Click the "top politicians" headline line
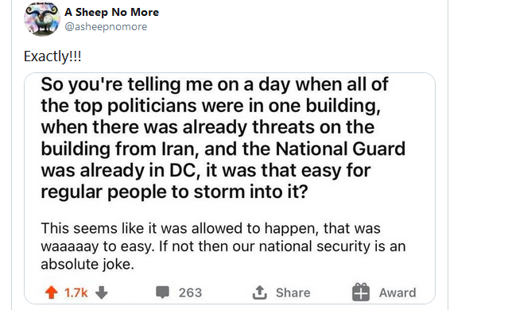This screenshot has height=310, width=508. [x=211, y=106]
